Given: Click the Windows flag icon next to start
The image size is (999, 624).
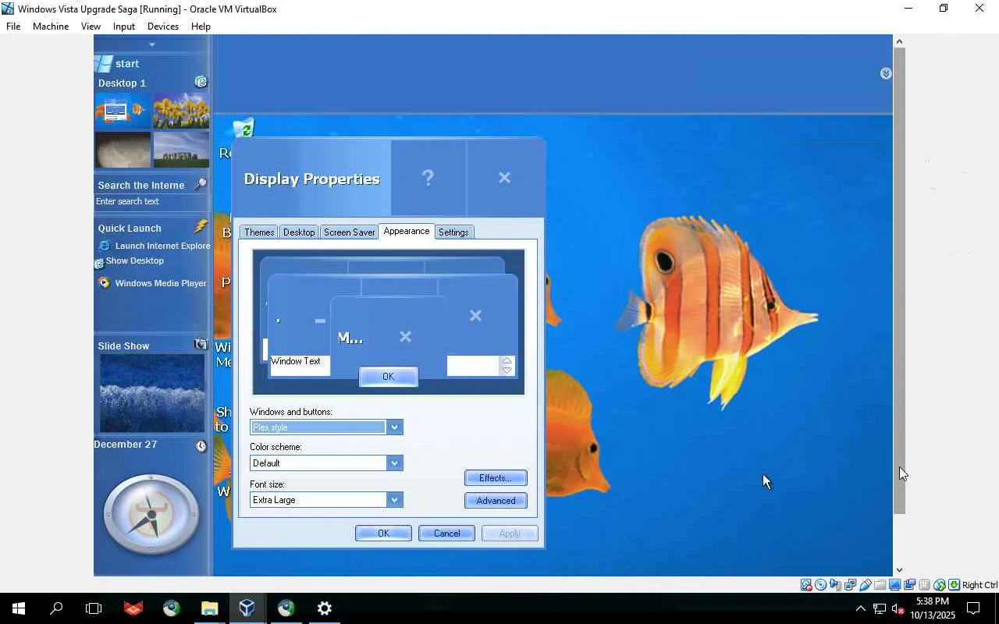Looking at the screenshot, I should (x=102, y=63).
